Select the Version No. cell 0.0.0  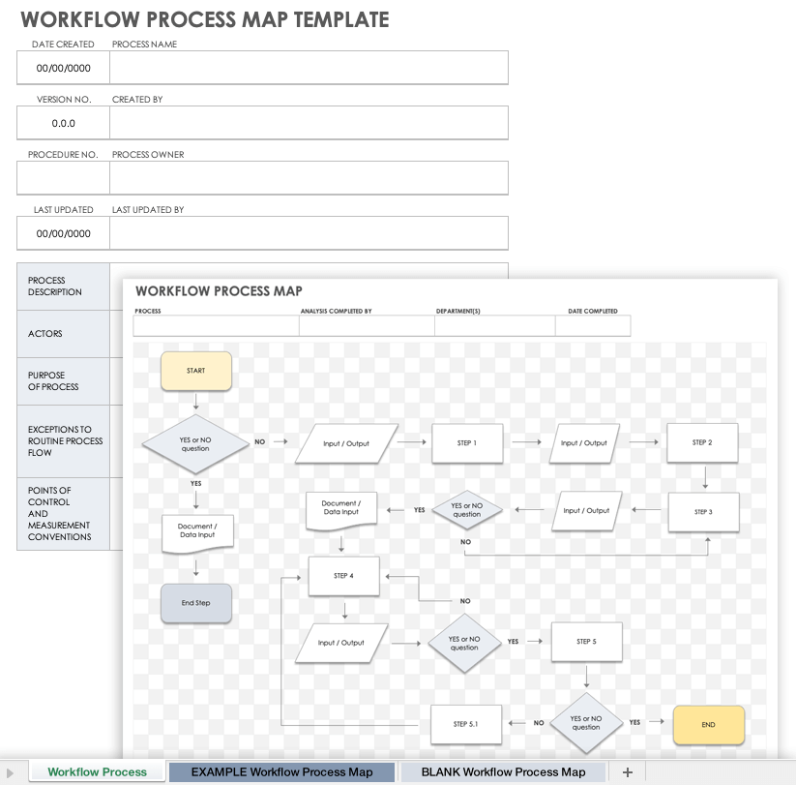click(x=64, y=123)
